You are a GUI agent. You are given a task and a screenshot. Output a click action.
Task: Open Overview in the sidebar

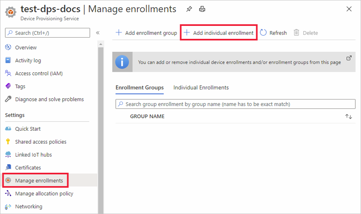(x=26, y=47)
